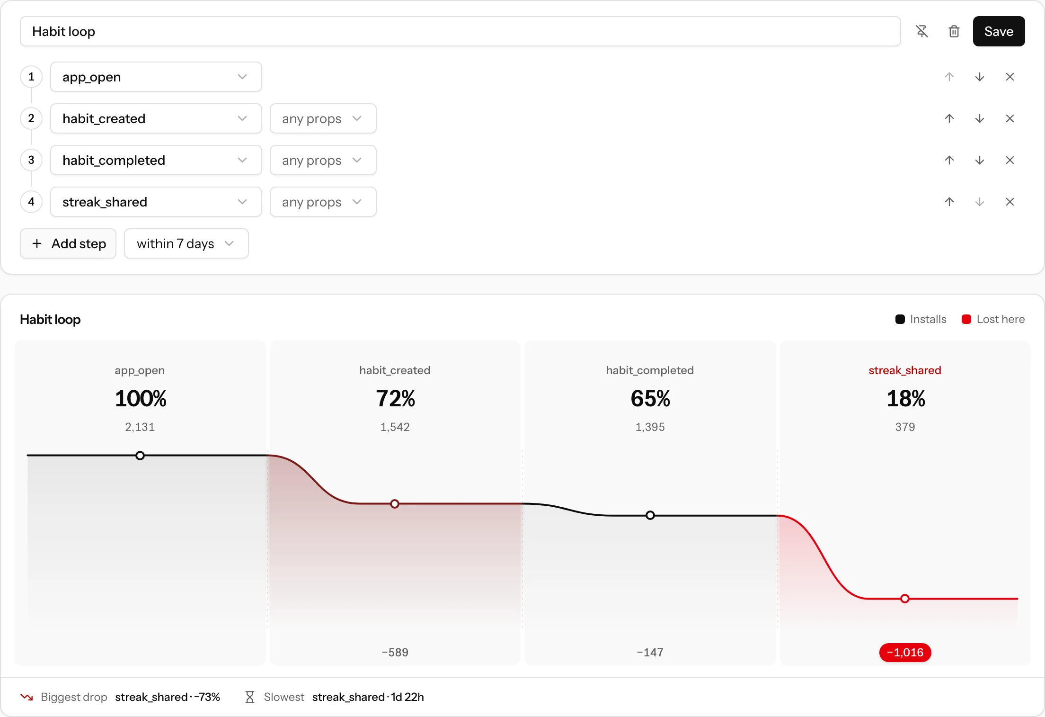Remove the habit_created step

pyautogui.click(x=1010, y=118)
